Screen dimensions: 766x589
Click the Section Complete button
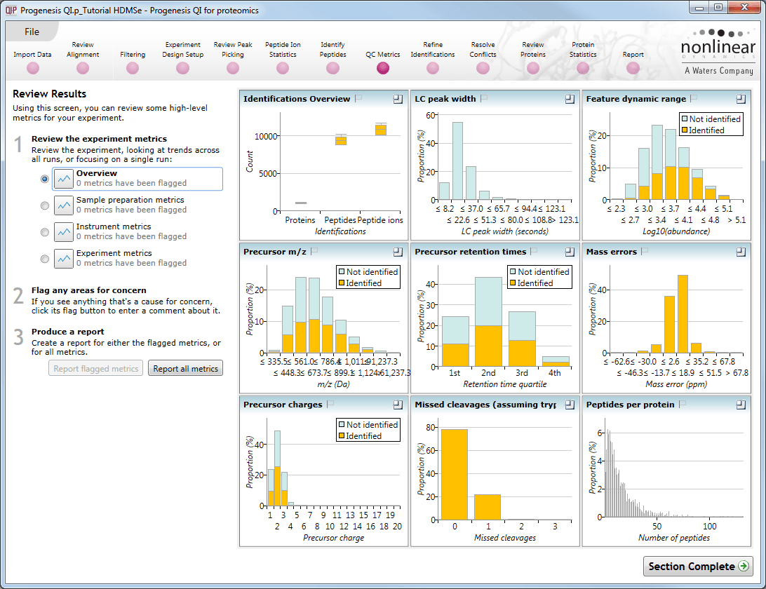[x=698, y=566]
